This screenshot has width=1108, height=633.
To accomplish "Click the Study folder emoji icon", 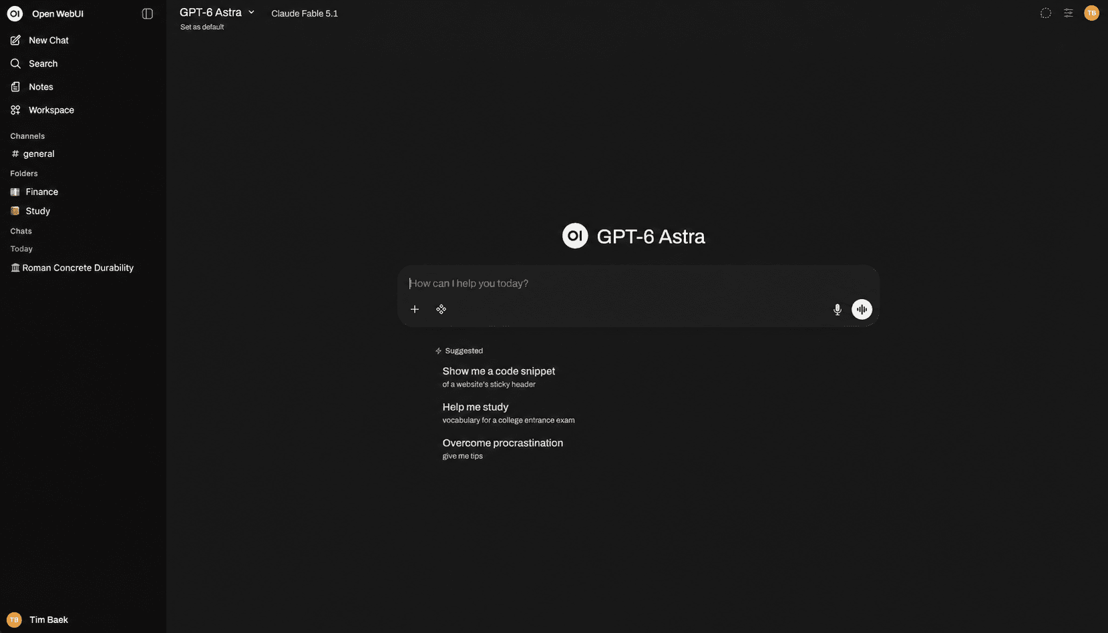I will tap(15, 211).
